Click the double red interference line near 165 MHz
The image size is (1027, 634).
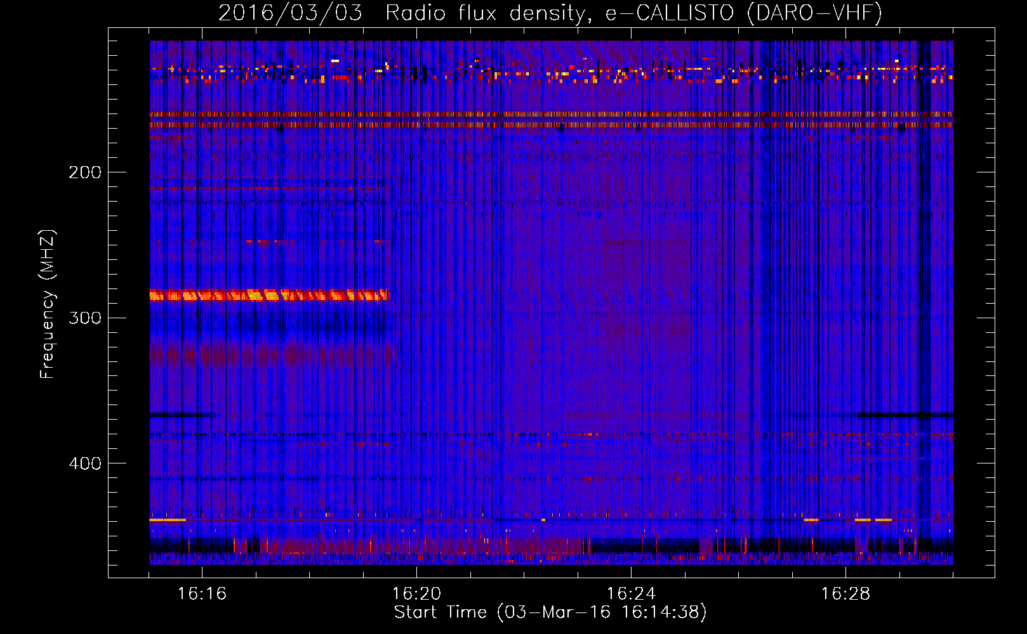[551, 120]
